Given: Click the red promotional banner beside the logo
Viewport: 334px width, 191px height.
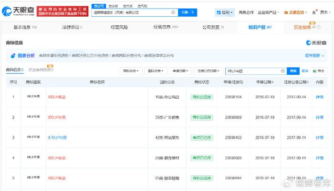Looking at the screenshot, I should point(63,11).
